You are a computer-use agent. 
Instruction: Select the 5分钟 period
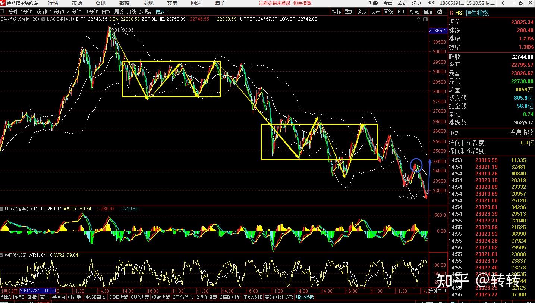pos(41,12)
